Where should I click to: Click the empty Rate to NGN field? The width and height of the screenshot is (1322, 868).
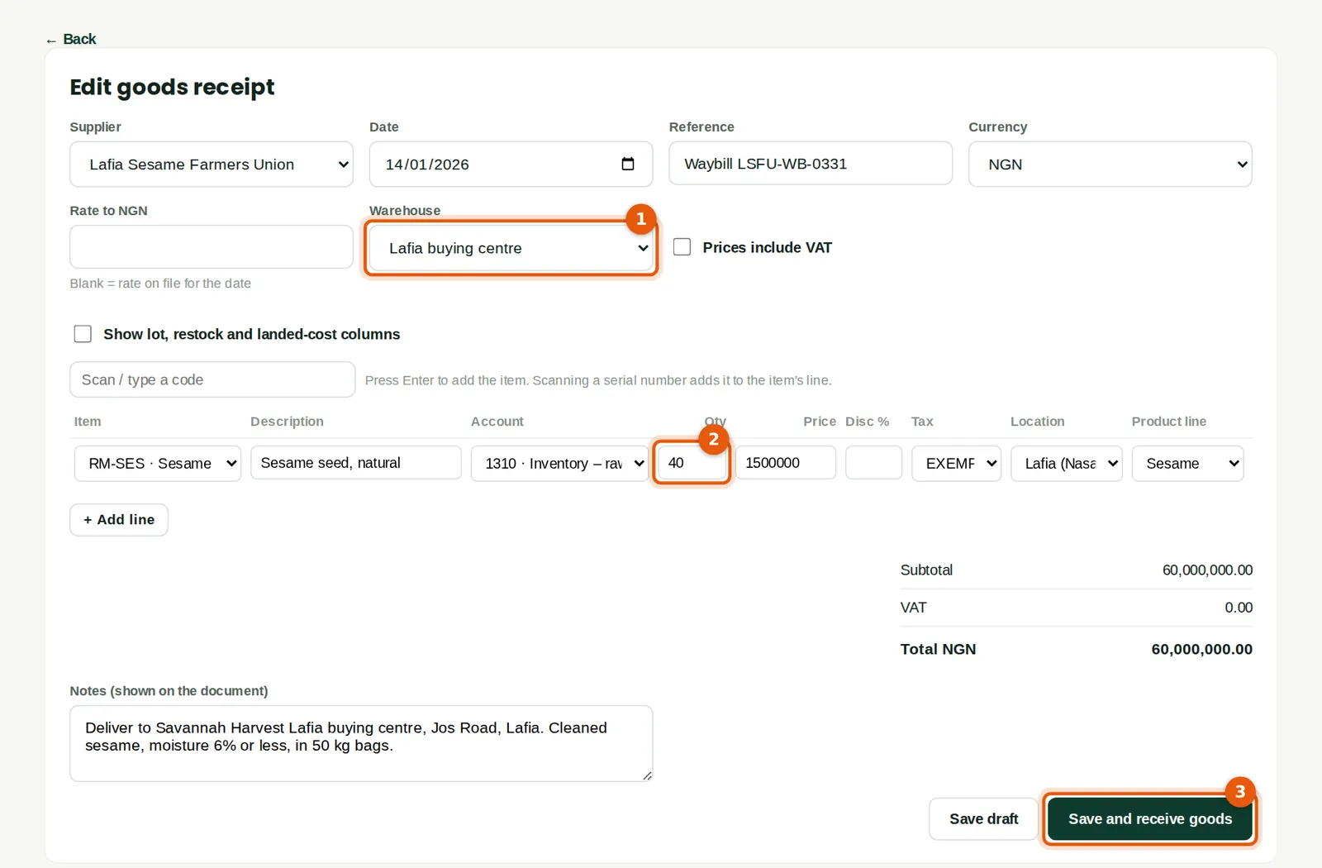(x=212, y=247)
